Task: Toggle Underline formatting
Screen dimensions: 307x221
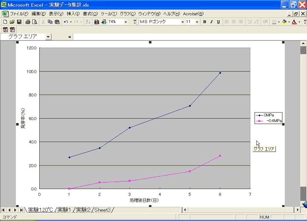Action: point(218,22)
